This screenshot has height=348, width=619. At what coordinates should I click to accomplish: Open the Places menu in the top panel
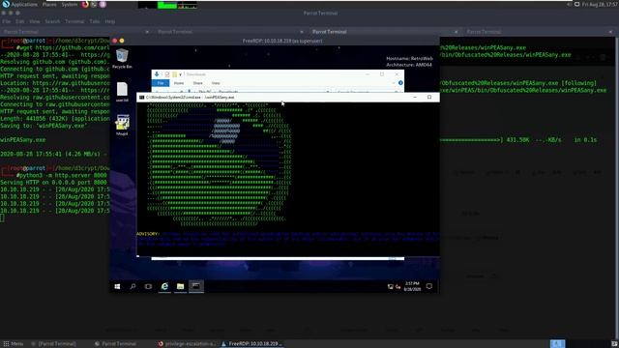[49, 4]
